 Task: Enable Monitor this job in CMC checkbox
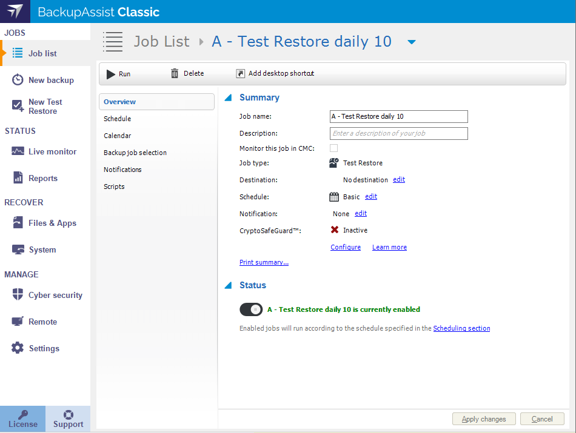(334, 148)
